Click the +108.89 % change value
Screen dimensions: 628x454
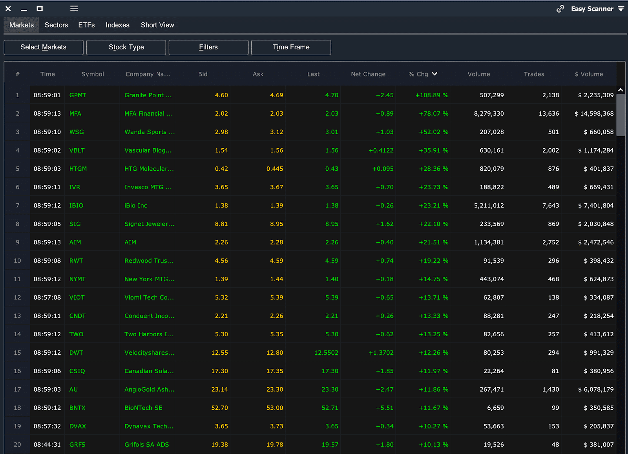tap(432, 95)
